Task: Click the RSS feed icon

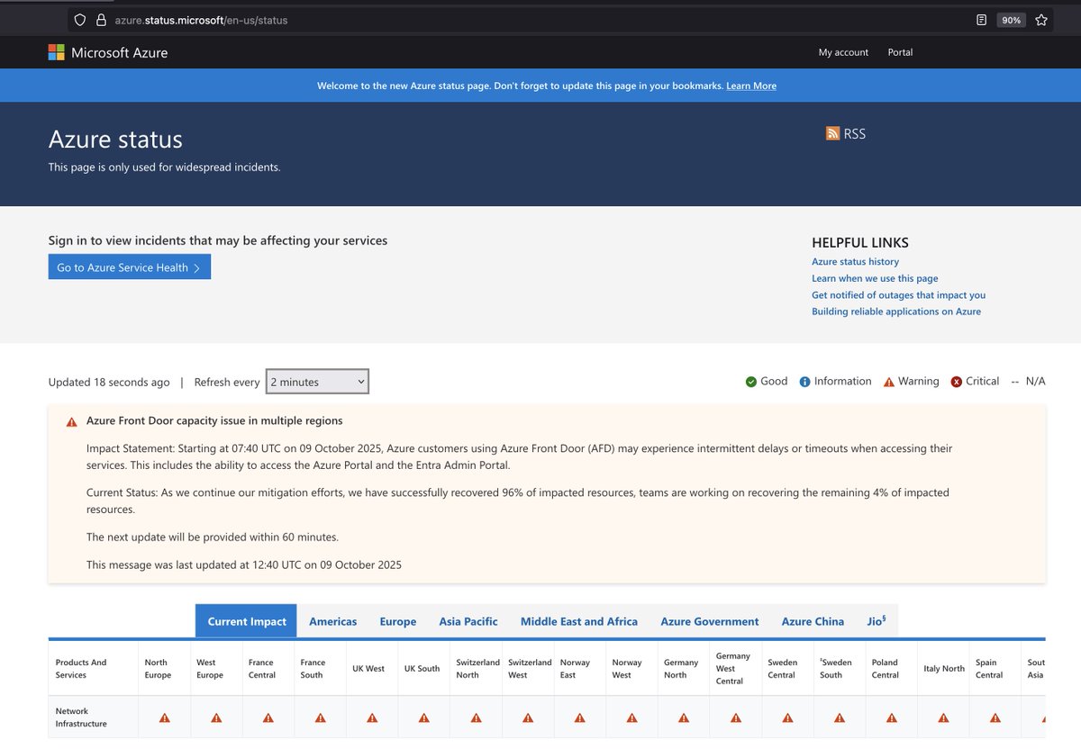Action: (832, 133)
